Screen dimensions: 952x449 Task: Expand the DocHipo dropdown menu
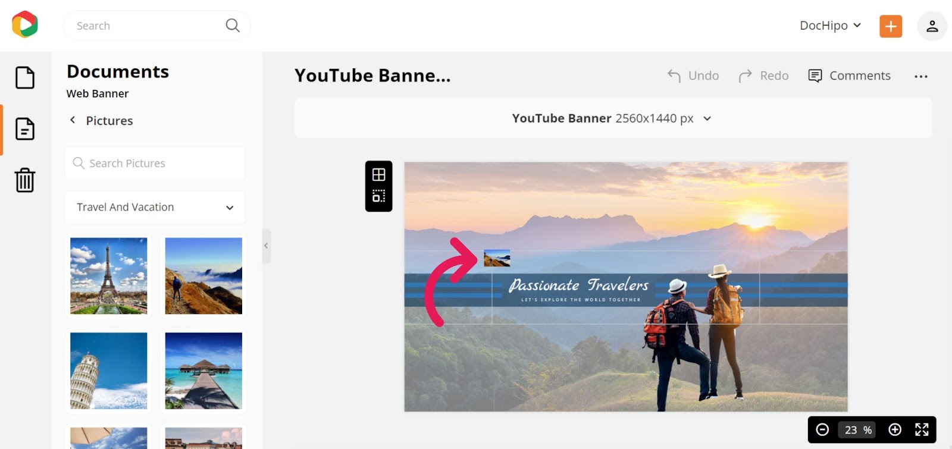point(831,26)
